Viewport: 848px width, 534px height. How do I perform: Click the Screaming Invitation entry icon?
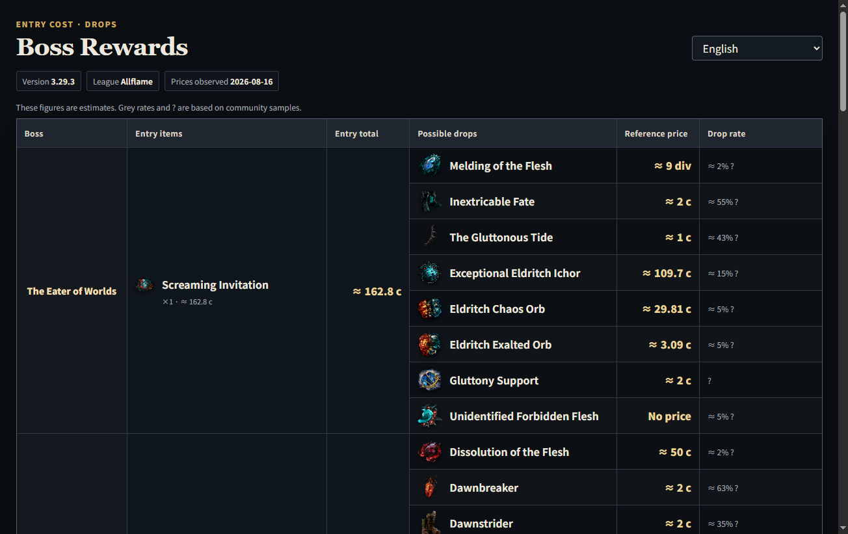[145, 285]
